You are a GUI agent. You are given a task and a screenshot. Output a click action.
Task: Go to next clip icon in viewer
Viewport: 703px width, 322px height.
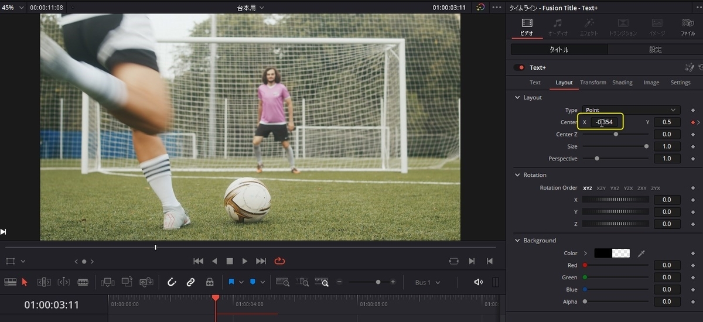pos(472,261)
